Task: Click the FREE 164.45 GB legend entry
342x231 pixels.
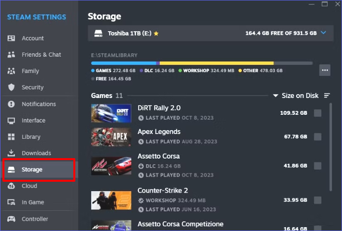Action: click(x=111, y=79)
